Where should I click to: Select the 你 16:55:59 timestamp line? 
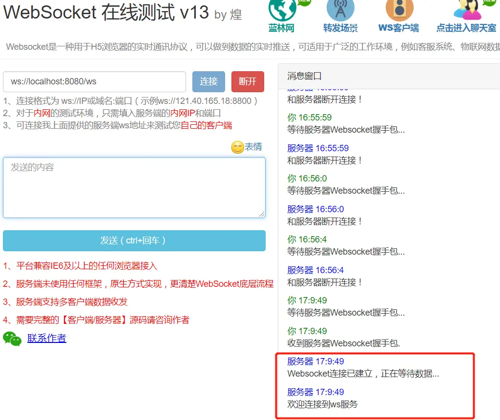[x=309, y=117]
